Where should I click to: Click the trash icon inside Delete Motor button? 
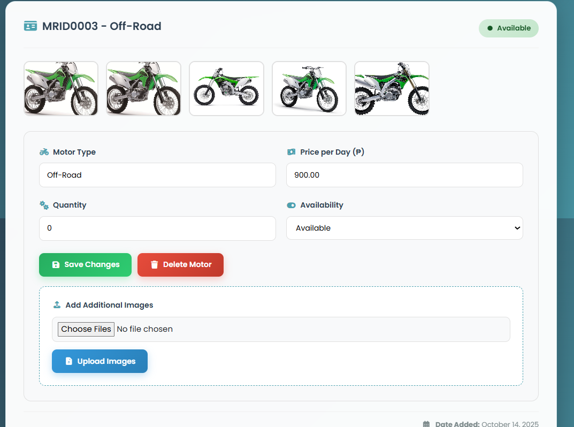pos(155,264)
